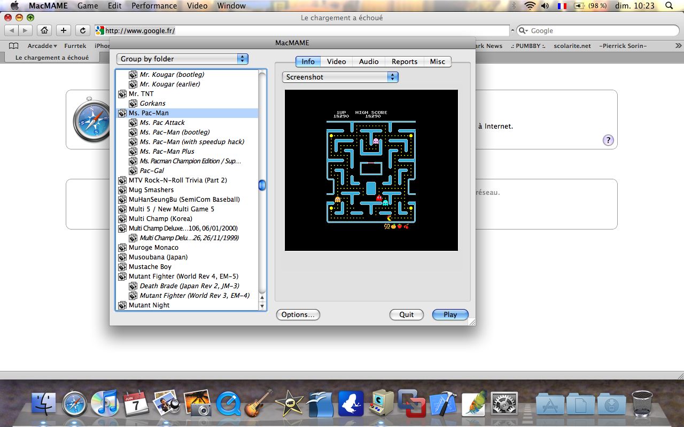Screen dimensions: 684x427
Task: Open Finder from the Dock
Action: [44, 404]
